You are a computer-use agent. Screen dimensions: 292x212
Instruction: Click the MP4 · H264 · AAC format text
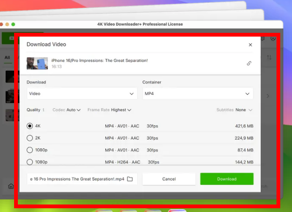pos(123,162)
